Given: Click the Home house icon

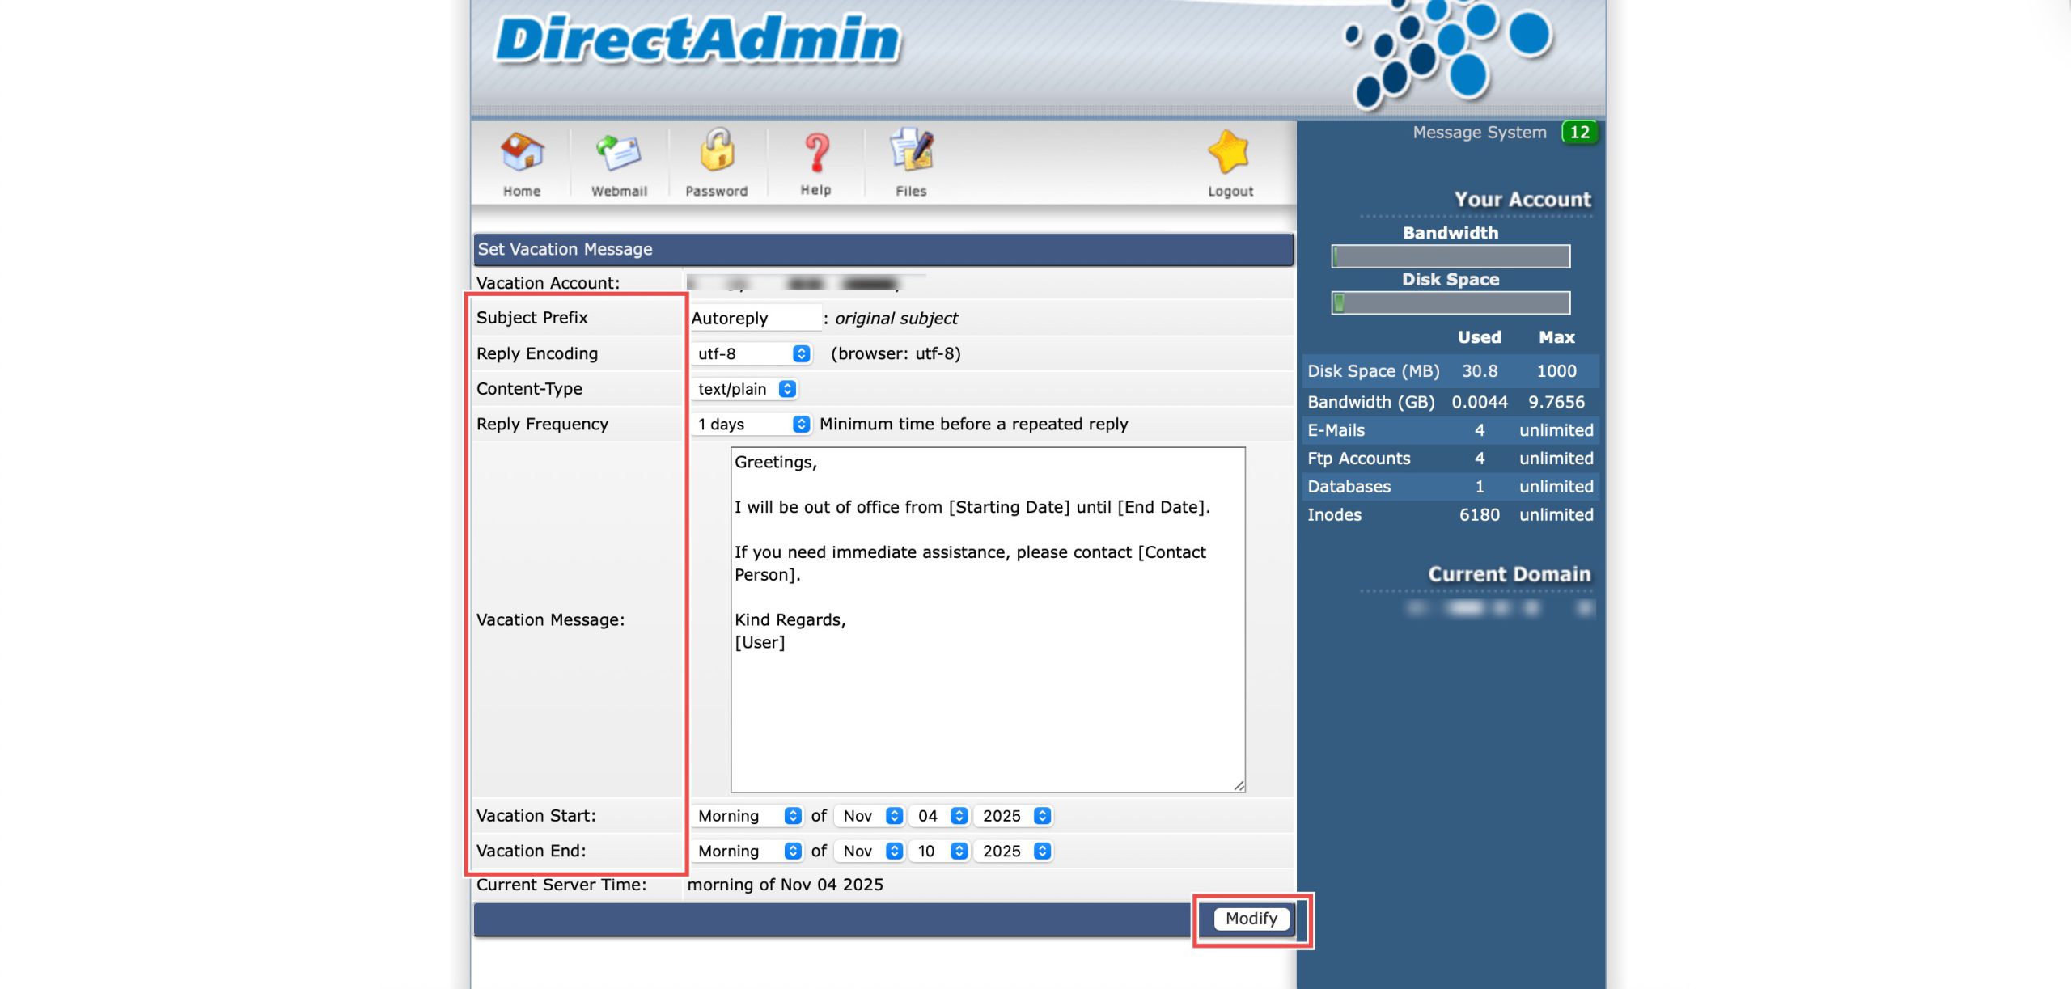Looking at the screenshot, I should 522,153.
